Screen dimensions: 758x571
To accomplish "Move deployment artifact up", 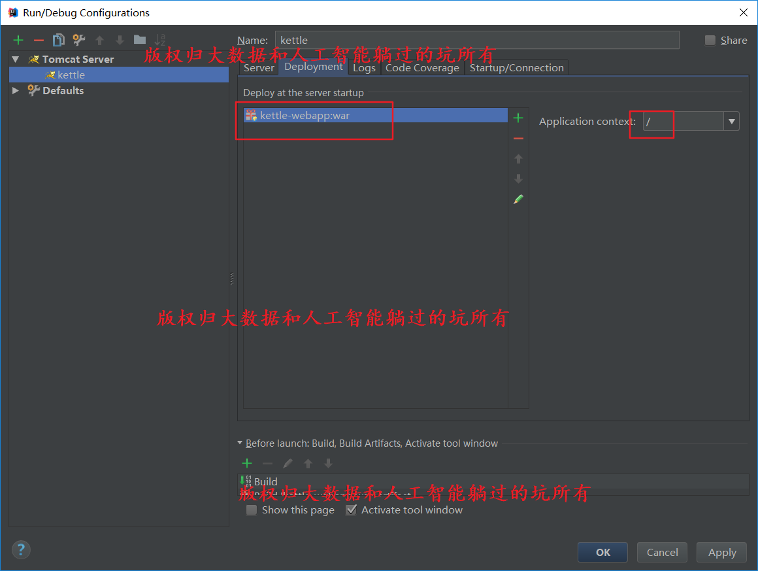I will click(518, 159).
